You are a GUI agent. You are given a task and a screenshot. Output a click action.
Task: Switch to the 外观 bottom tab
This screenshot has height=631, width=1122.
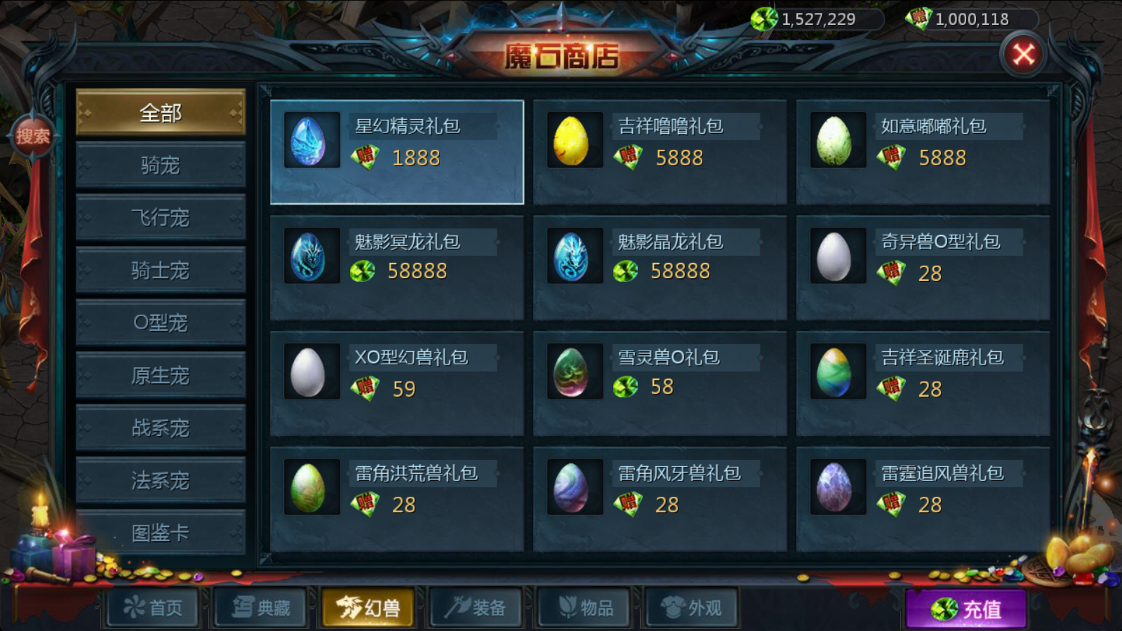(691, 608)
